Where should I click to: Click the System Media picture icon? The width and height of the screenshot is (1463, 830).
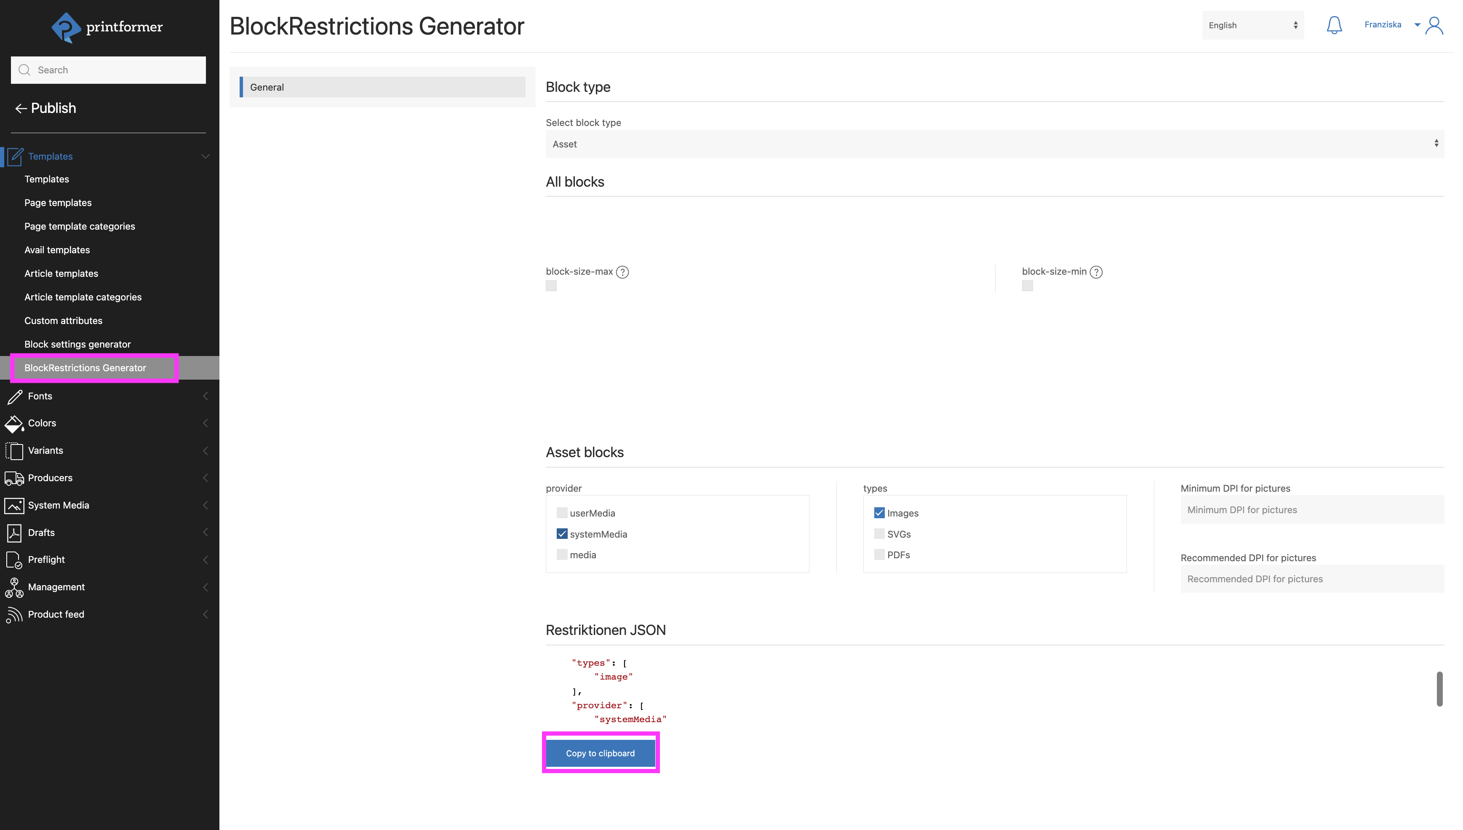coord(14,505)
